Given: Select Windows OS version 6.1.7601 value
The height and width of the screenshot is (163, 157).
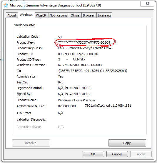Looking at the screenshot, I should pos(80,65).
